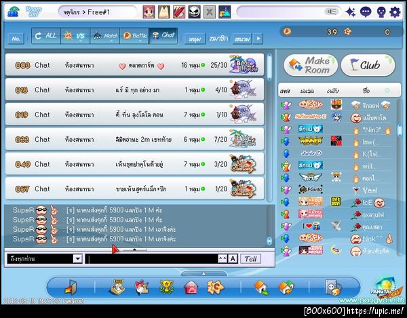This screenshot has width=407, height=318.
Task: Select player Nok^^ in list
Action: click(336, 239)
